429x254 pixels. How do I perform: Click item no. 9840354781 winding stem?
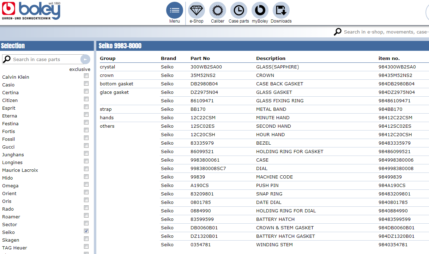(x=393, y=245)
